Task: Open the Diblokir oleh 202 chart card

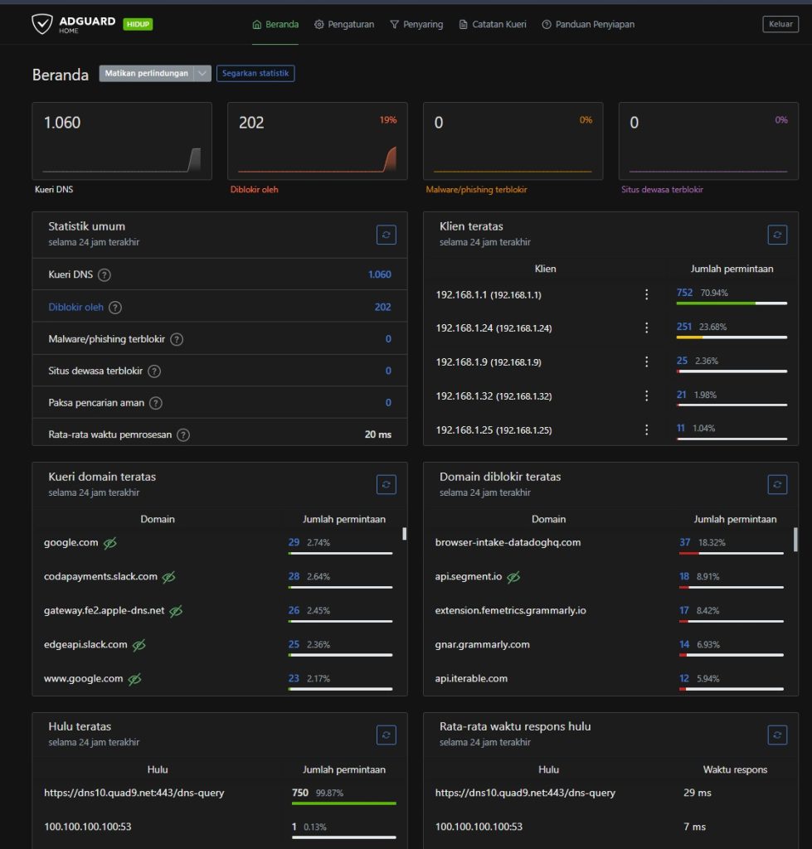Action: [x=318, y=141]
